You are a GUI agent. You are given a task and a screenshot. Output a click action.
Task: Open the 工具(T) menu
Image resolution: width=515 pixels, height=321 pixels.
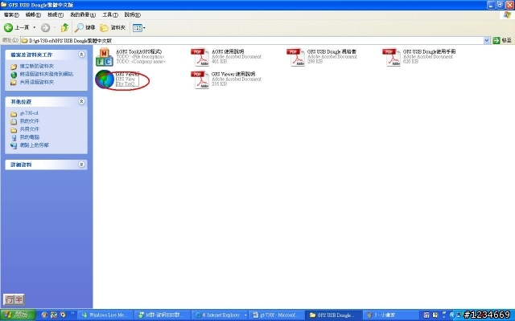(x=110, y=14)
